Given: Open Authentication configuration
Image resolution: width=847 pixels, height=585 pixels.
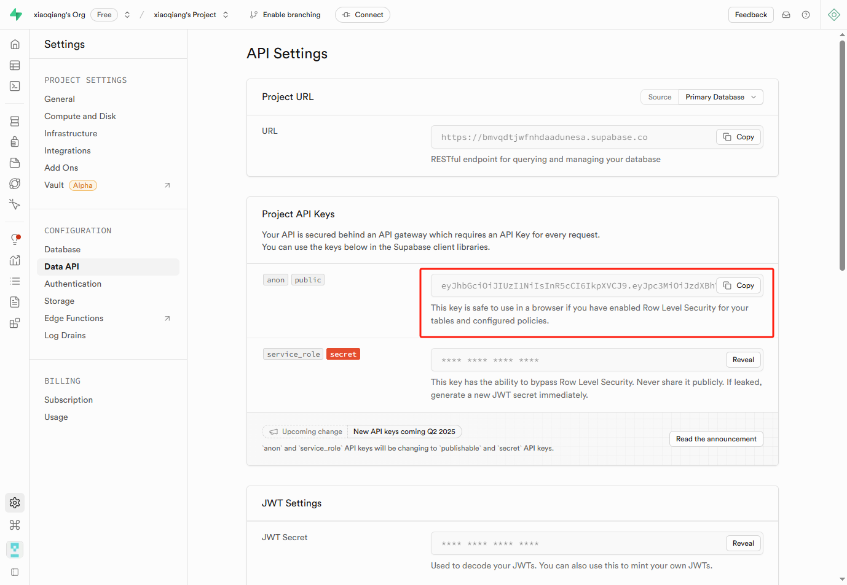Looking at the screenshot, I should 73,284.
